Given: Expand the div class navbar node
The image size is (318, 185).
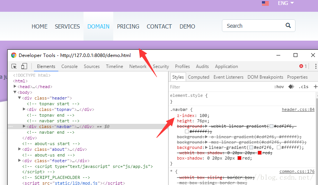Looking at the screenshot, I should 24,126.
